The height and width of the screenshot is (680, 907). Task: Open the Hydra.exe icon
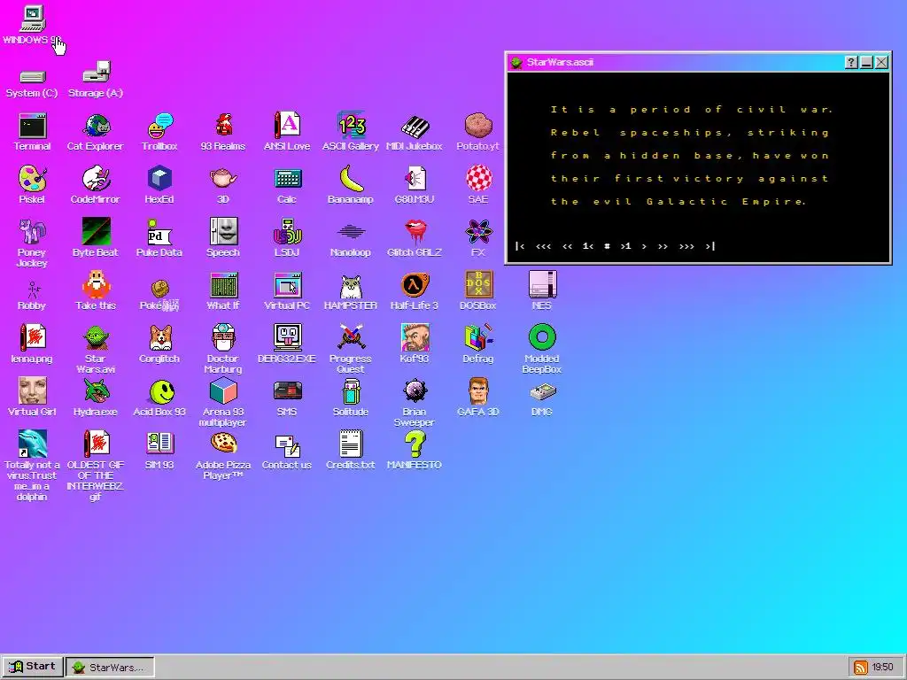pyautogui.click(x=96, y=398)
